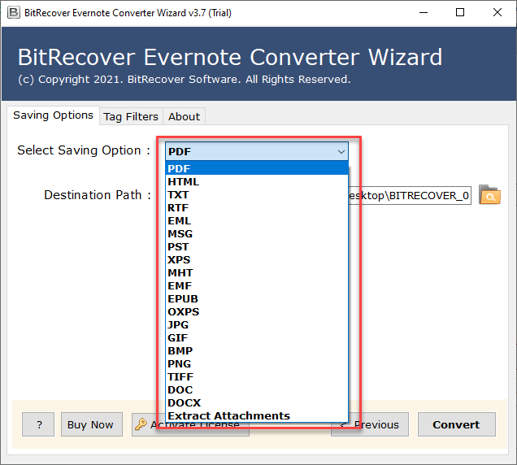This screenshot has height=465, width=517.
Task: Pick OXPS from the dropdown
Action: tap(257, 312)
